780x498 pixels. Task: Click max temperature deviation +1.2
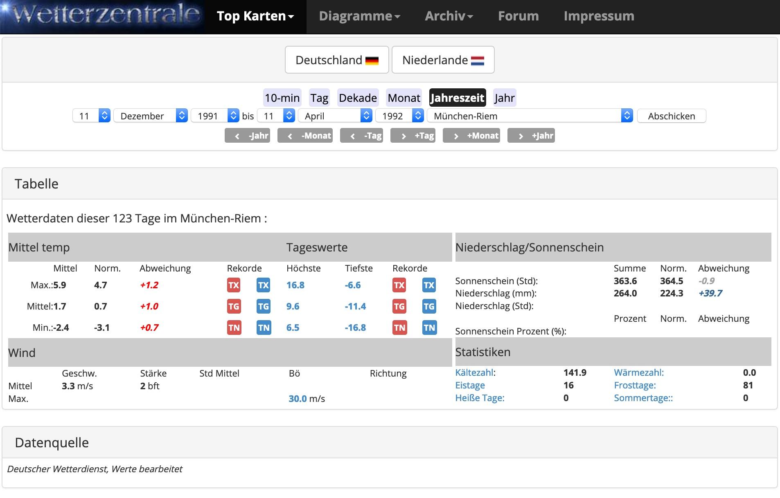point(149,285)
